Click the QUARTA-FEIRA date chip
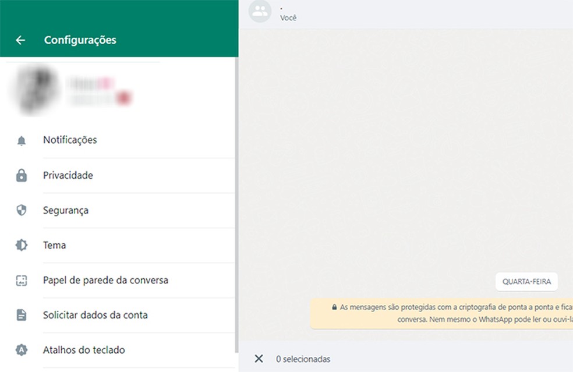The height and width of the screenshot is (372, 573). [526, 281]
